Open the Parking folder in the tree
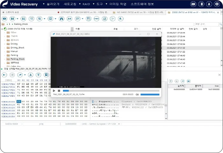Image resolution: width=223 pixels, height=153 pixels. point(15,55)
